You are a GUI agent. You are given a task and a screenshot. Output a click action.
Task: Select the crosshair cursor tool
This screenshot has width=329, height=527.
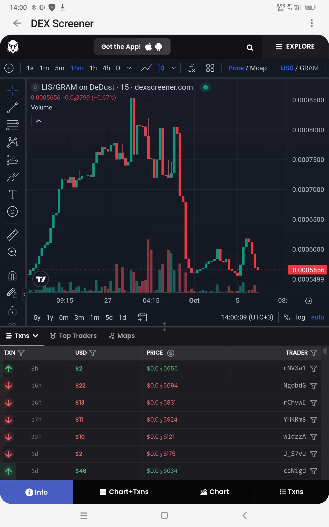pyautogui.click(x=13, y=91)
